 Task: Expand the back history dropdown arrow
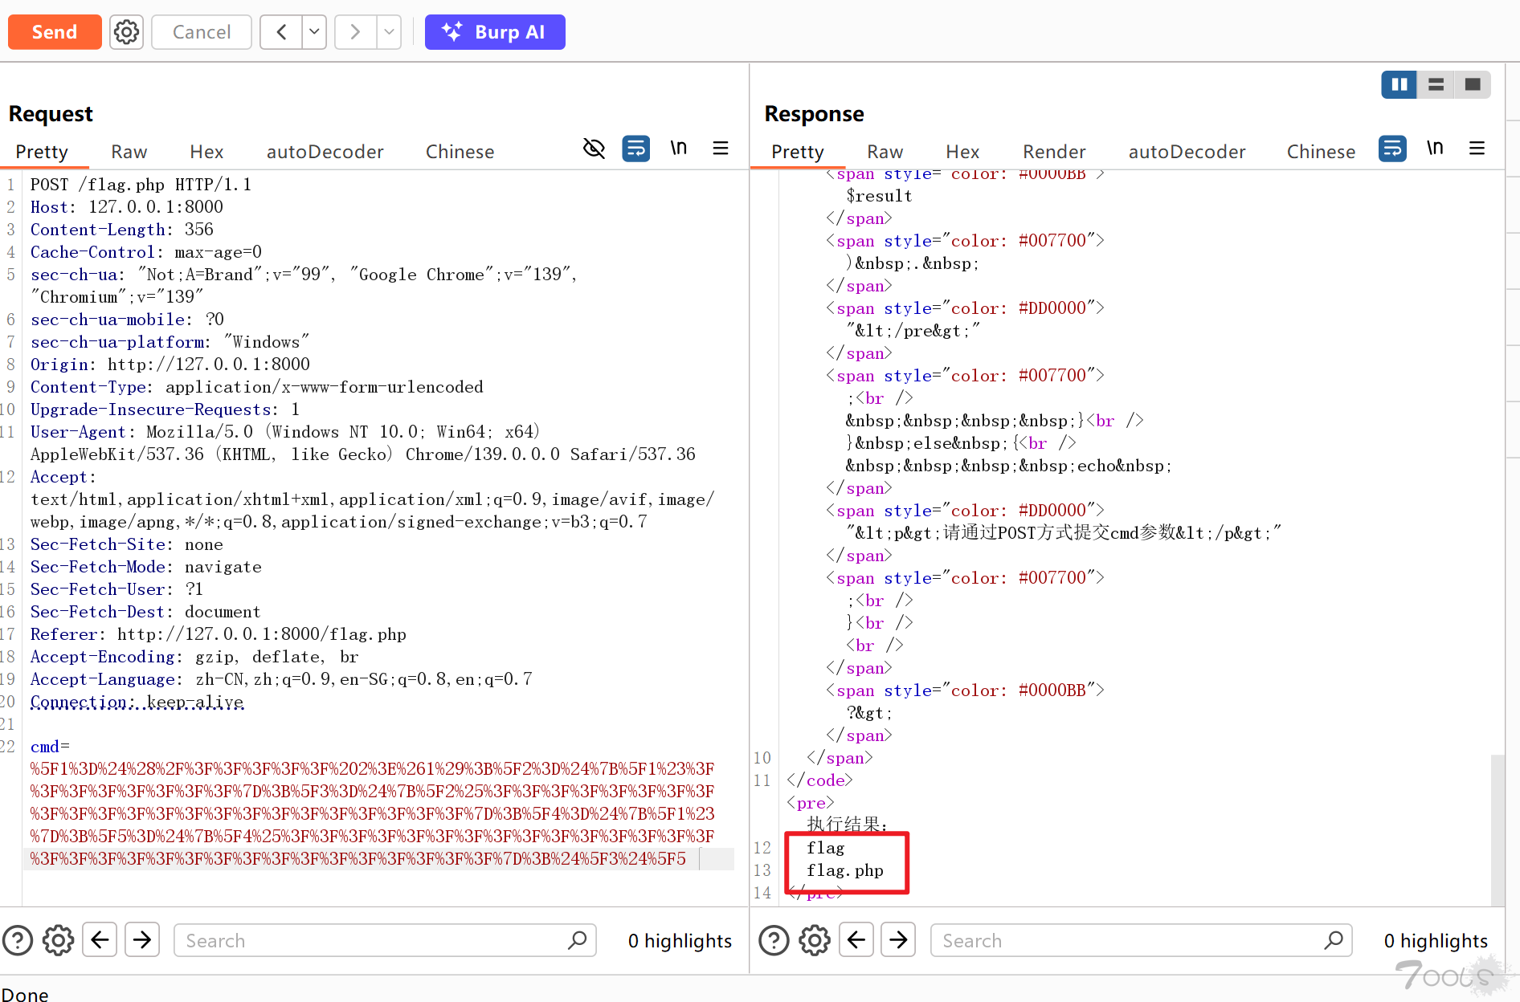coord(314,32)
